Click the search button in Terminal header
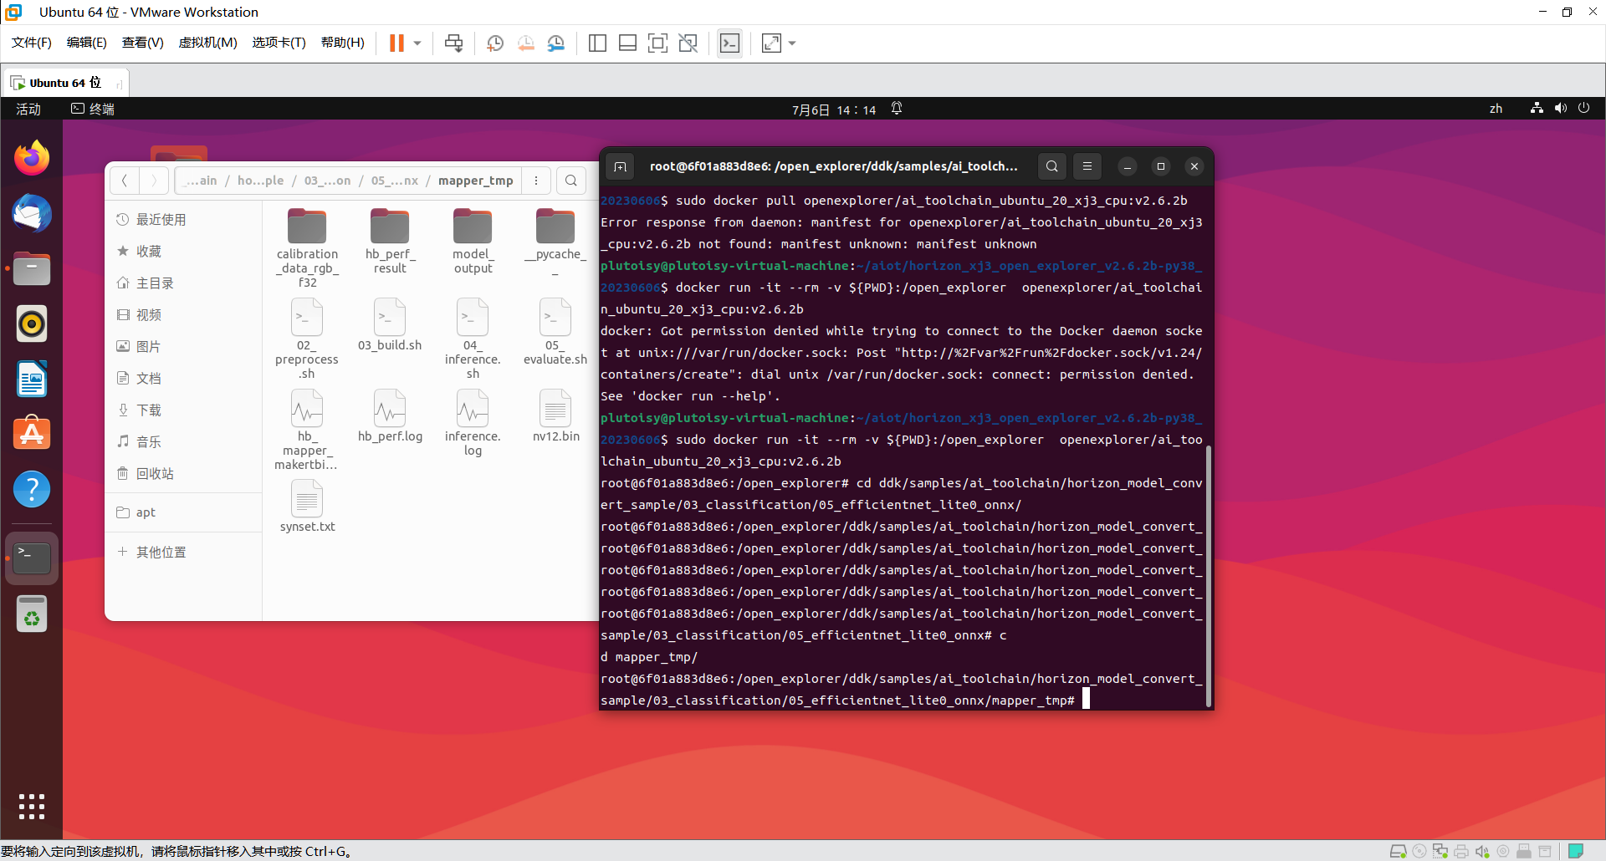 pyautogui.click(x=1052, y=166)
